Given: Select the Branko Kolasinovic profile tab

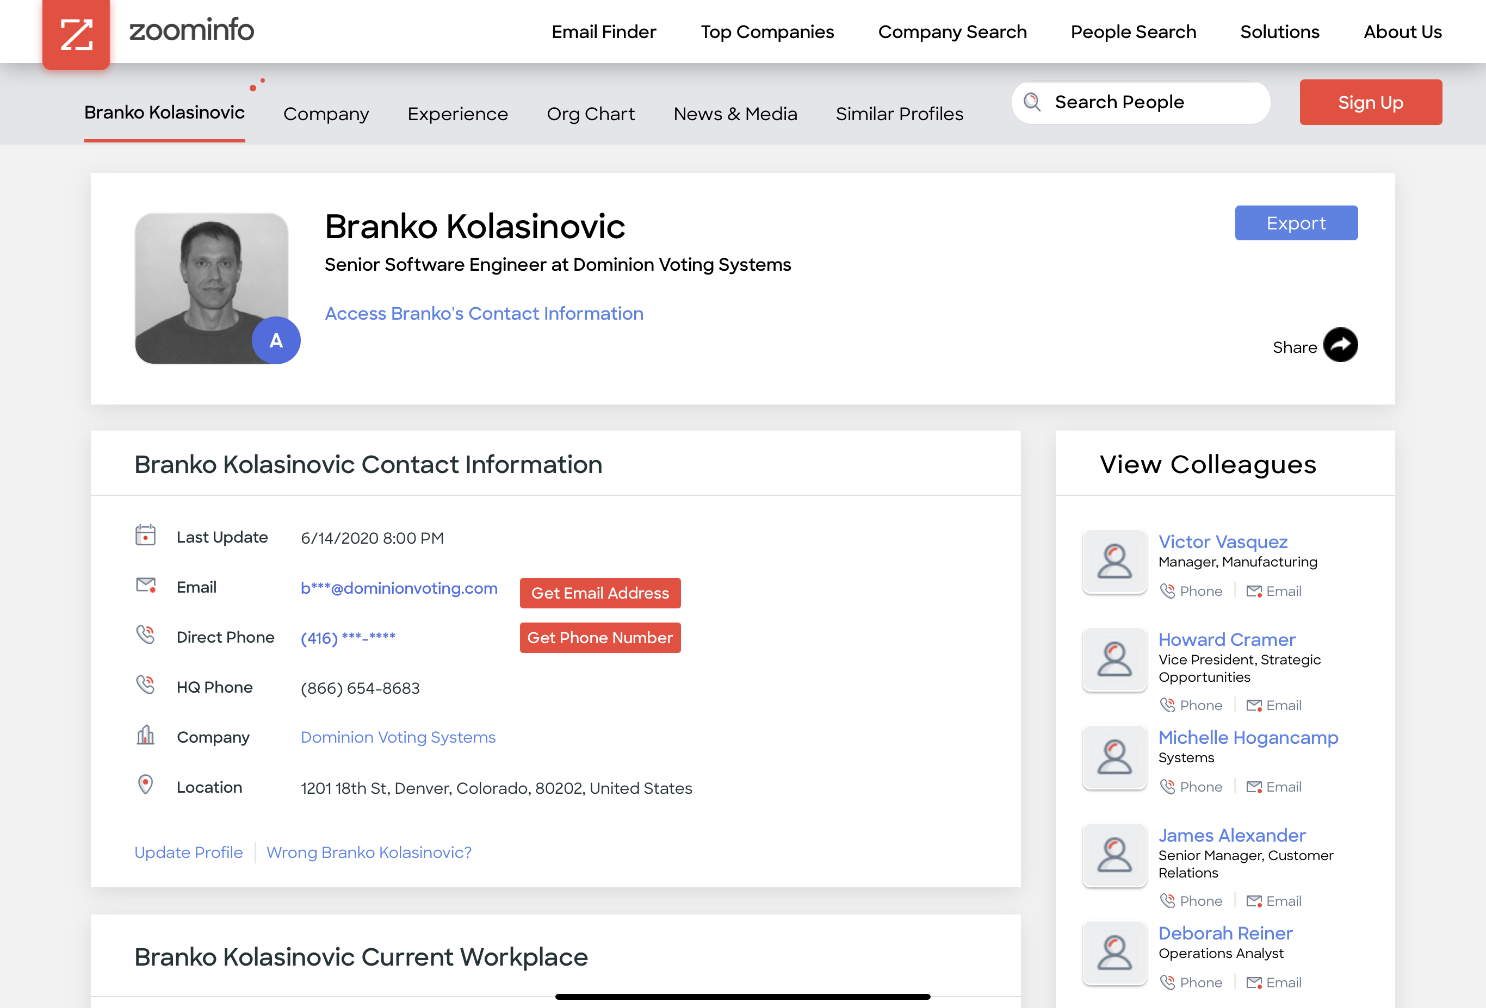Looking at the screenshot, I should click(164, 113).
